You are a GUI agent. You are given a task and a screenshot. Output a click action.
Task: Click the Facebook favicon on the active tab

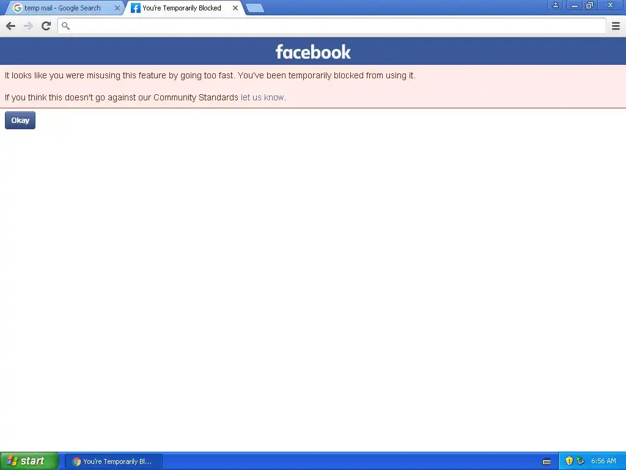pyautogui.click(x=136, y=8)
